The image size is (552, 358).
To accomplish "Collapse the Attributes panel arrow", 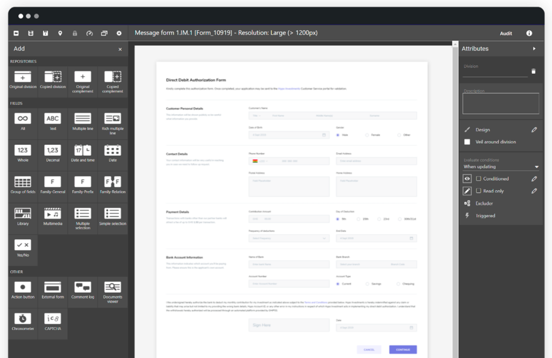I will pyautogui.click(x=534, y=48).
